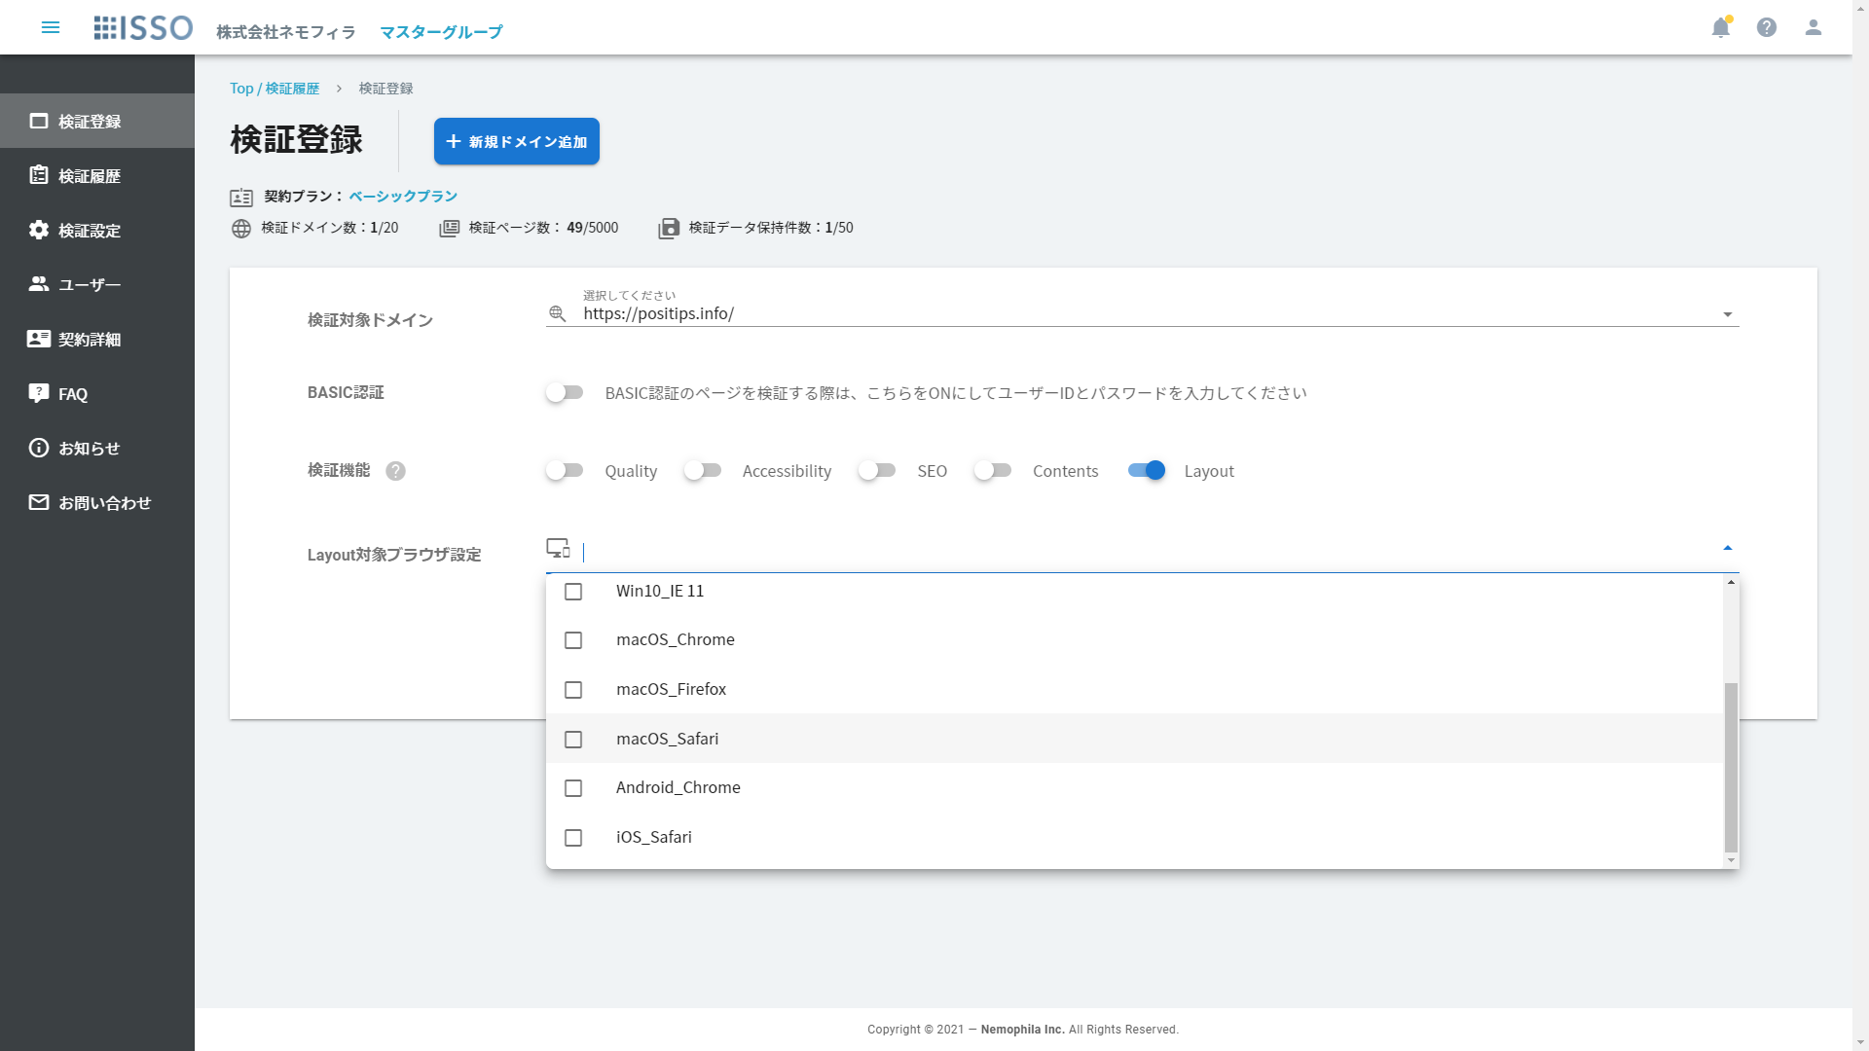Click the devices icon for browser settings

(x=559, y=549)
